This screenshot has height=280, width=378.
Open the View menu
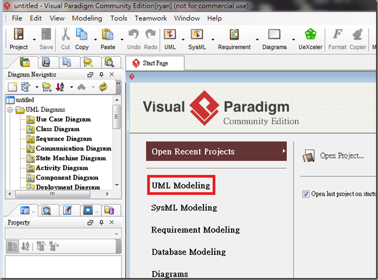click(x=57, y=18)
